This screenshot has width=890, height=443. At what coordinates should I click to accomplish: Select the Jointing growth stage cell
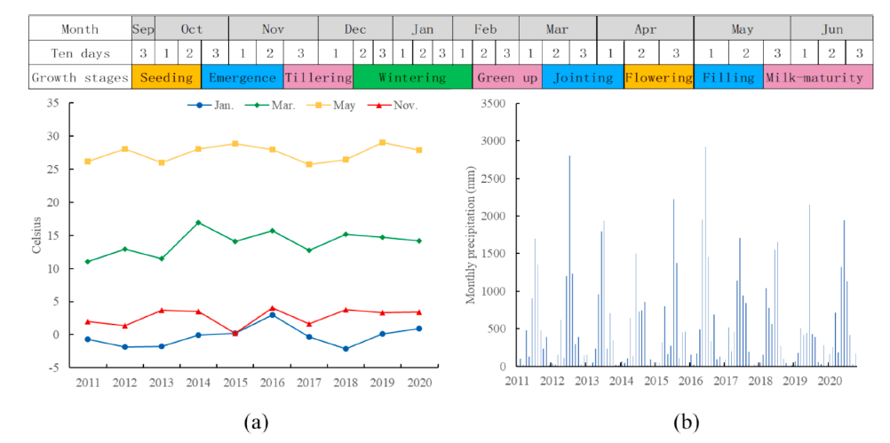pyautogui.click(x=583, y=77)
